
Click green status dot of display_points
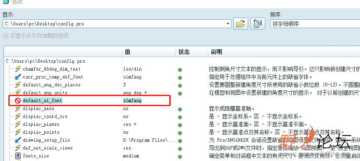tap(180, 133)
